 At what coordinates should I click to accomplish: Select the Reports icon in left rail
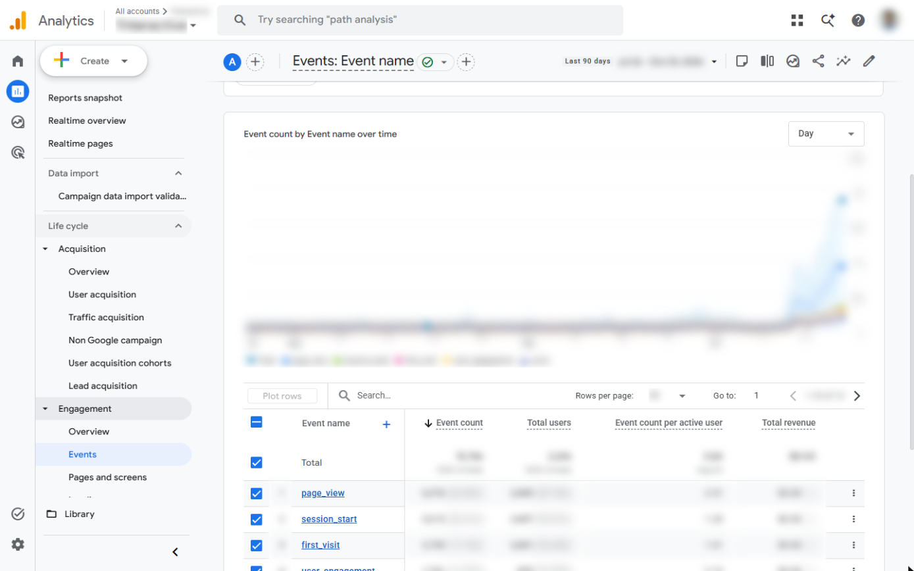tap(18, 91)
